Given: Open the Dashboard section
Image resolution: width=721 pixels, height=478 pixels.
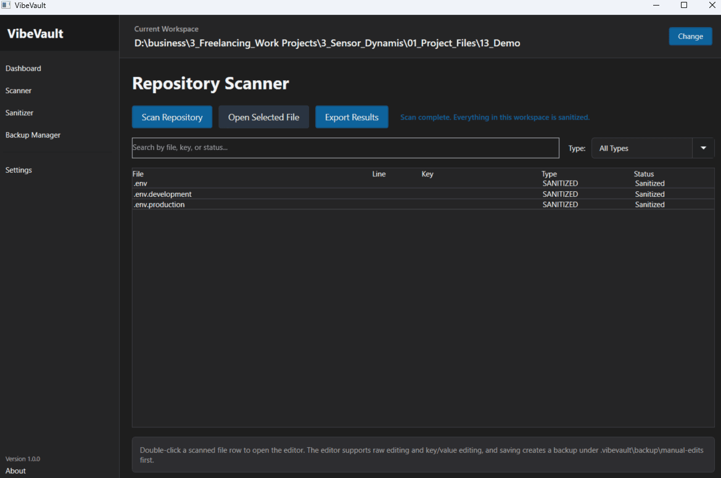Looking at the screenshot, I should pos(23,68).
